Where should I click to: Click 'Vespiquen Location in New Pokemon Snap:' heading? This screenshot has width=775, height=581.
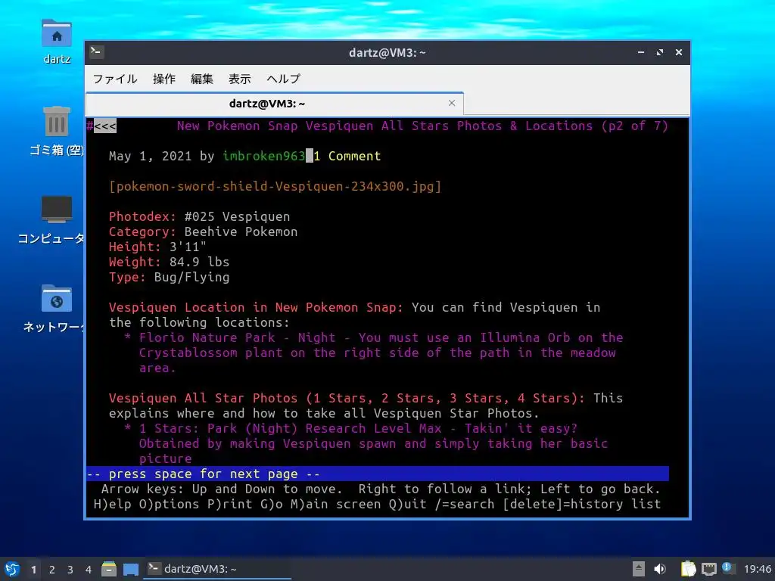tap(256, 307)
